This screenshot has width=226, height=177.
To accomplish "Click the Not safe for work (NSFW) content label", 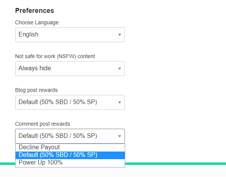I will tap(55, 56).
